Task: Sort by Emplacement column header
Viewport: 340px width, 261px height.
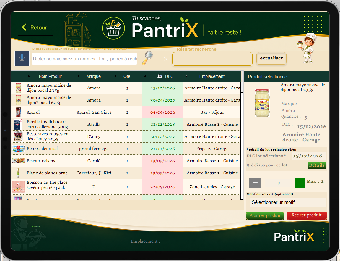Action: tap(212, 76)
